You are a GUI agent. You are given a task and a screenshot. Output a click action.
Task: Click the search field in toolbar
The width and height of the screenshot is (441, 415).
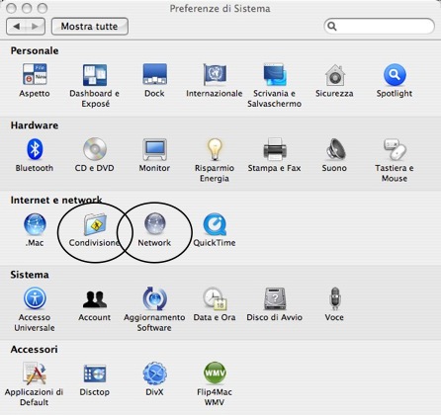380,26
